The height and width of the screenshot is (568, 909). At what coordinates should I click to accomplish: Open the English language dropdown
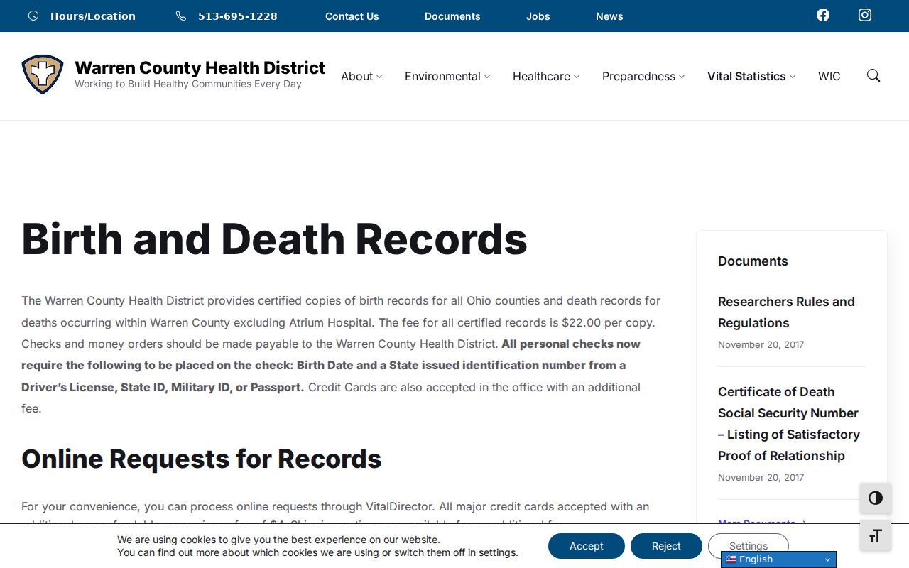pyautogui.click(x=778, y=559)
